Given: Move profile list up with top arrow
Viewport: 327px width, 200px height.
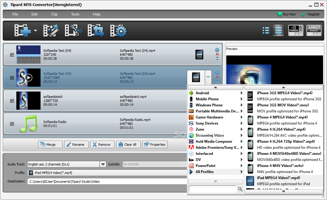Looking at the screenshot, I should (284, 87).
